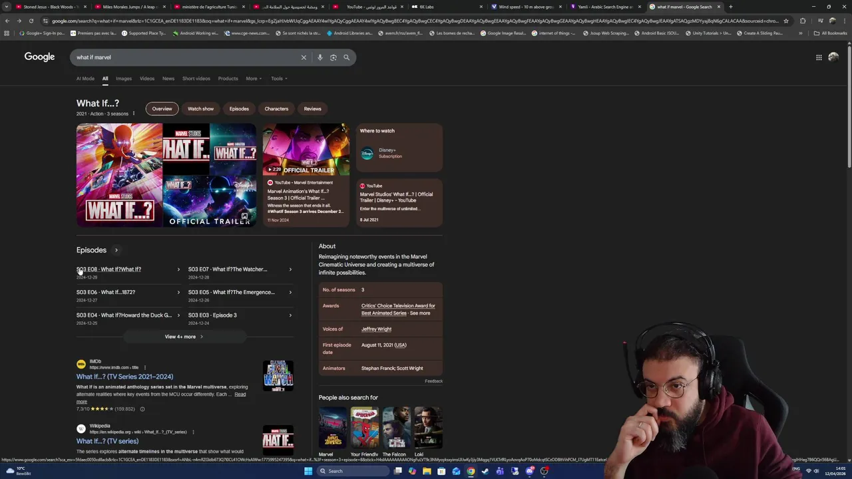This screenshot has height=479, width=852.
Task: Select the Characters chip
Action: tap(276, 108)
